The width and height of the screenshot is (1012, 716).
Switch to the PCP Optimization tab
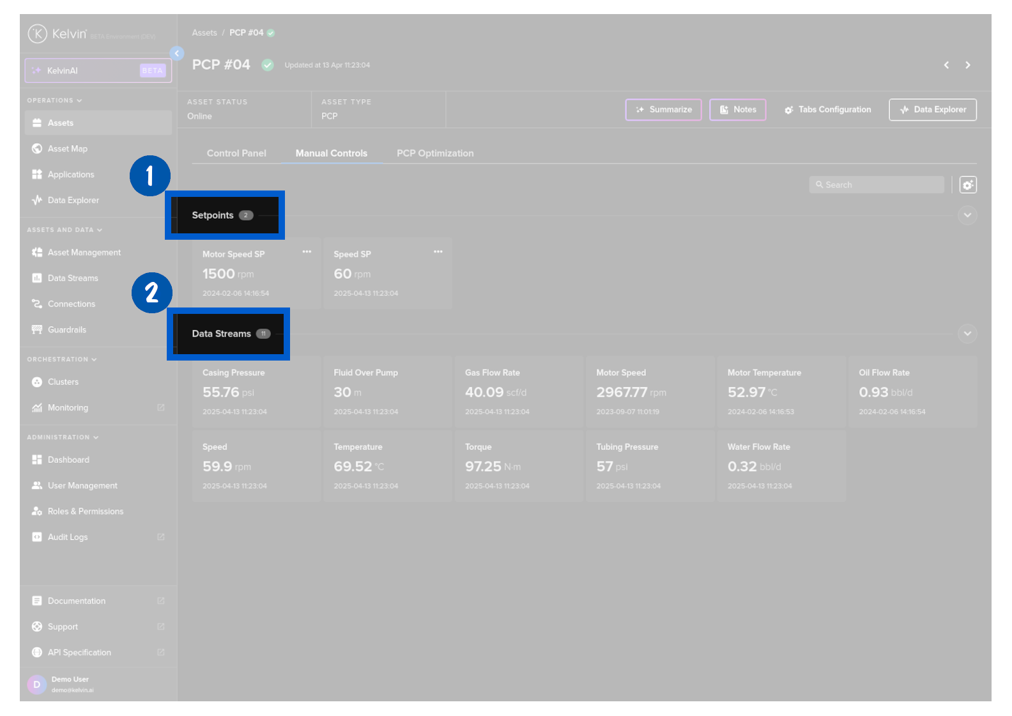click(x=435, y=153)
